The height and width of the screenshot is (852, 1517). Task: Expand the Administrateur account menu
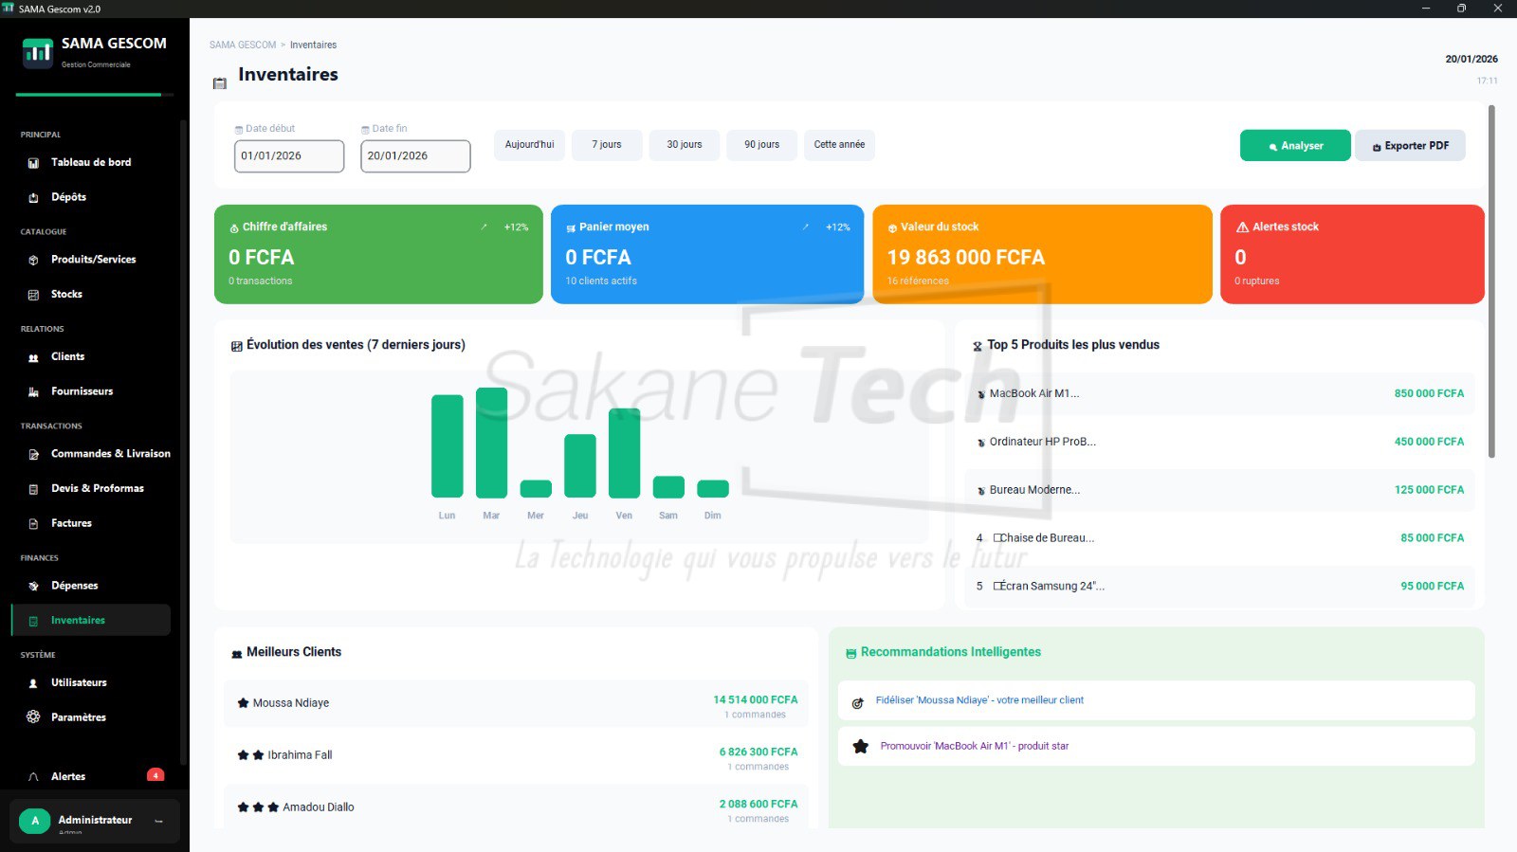(x=158, y=821)
